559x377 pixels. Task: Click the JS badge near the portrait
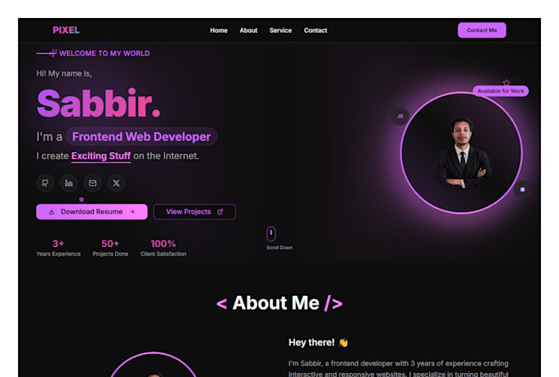click(x=400, y=116)
